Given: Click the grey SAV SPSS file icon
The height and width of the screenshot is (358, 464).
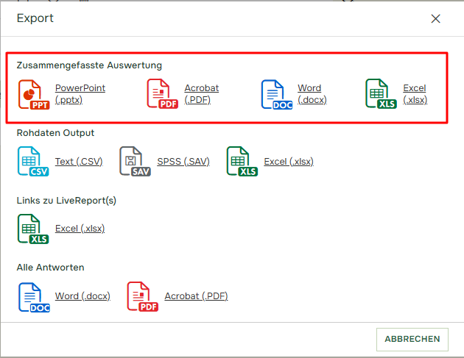Looking at the screenshot, I should tap(135, 162).
